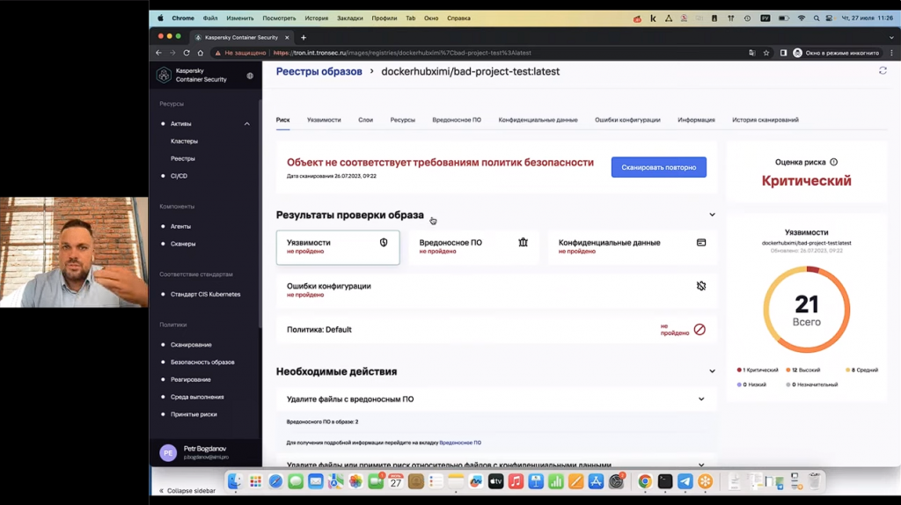Click the Kaspersky Container Security logo
This screenshot has width=901, height=505.
click(x=164, y=75)
